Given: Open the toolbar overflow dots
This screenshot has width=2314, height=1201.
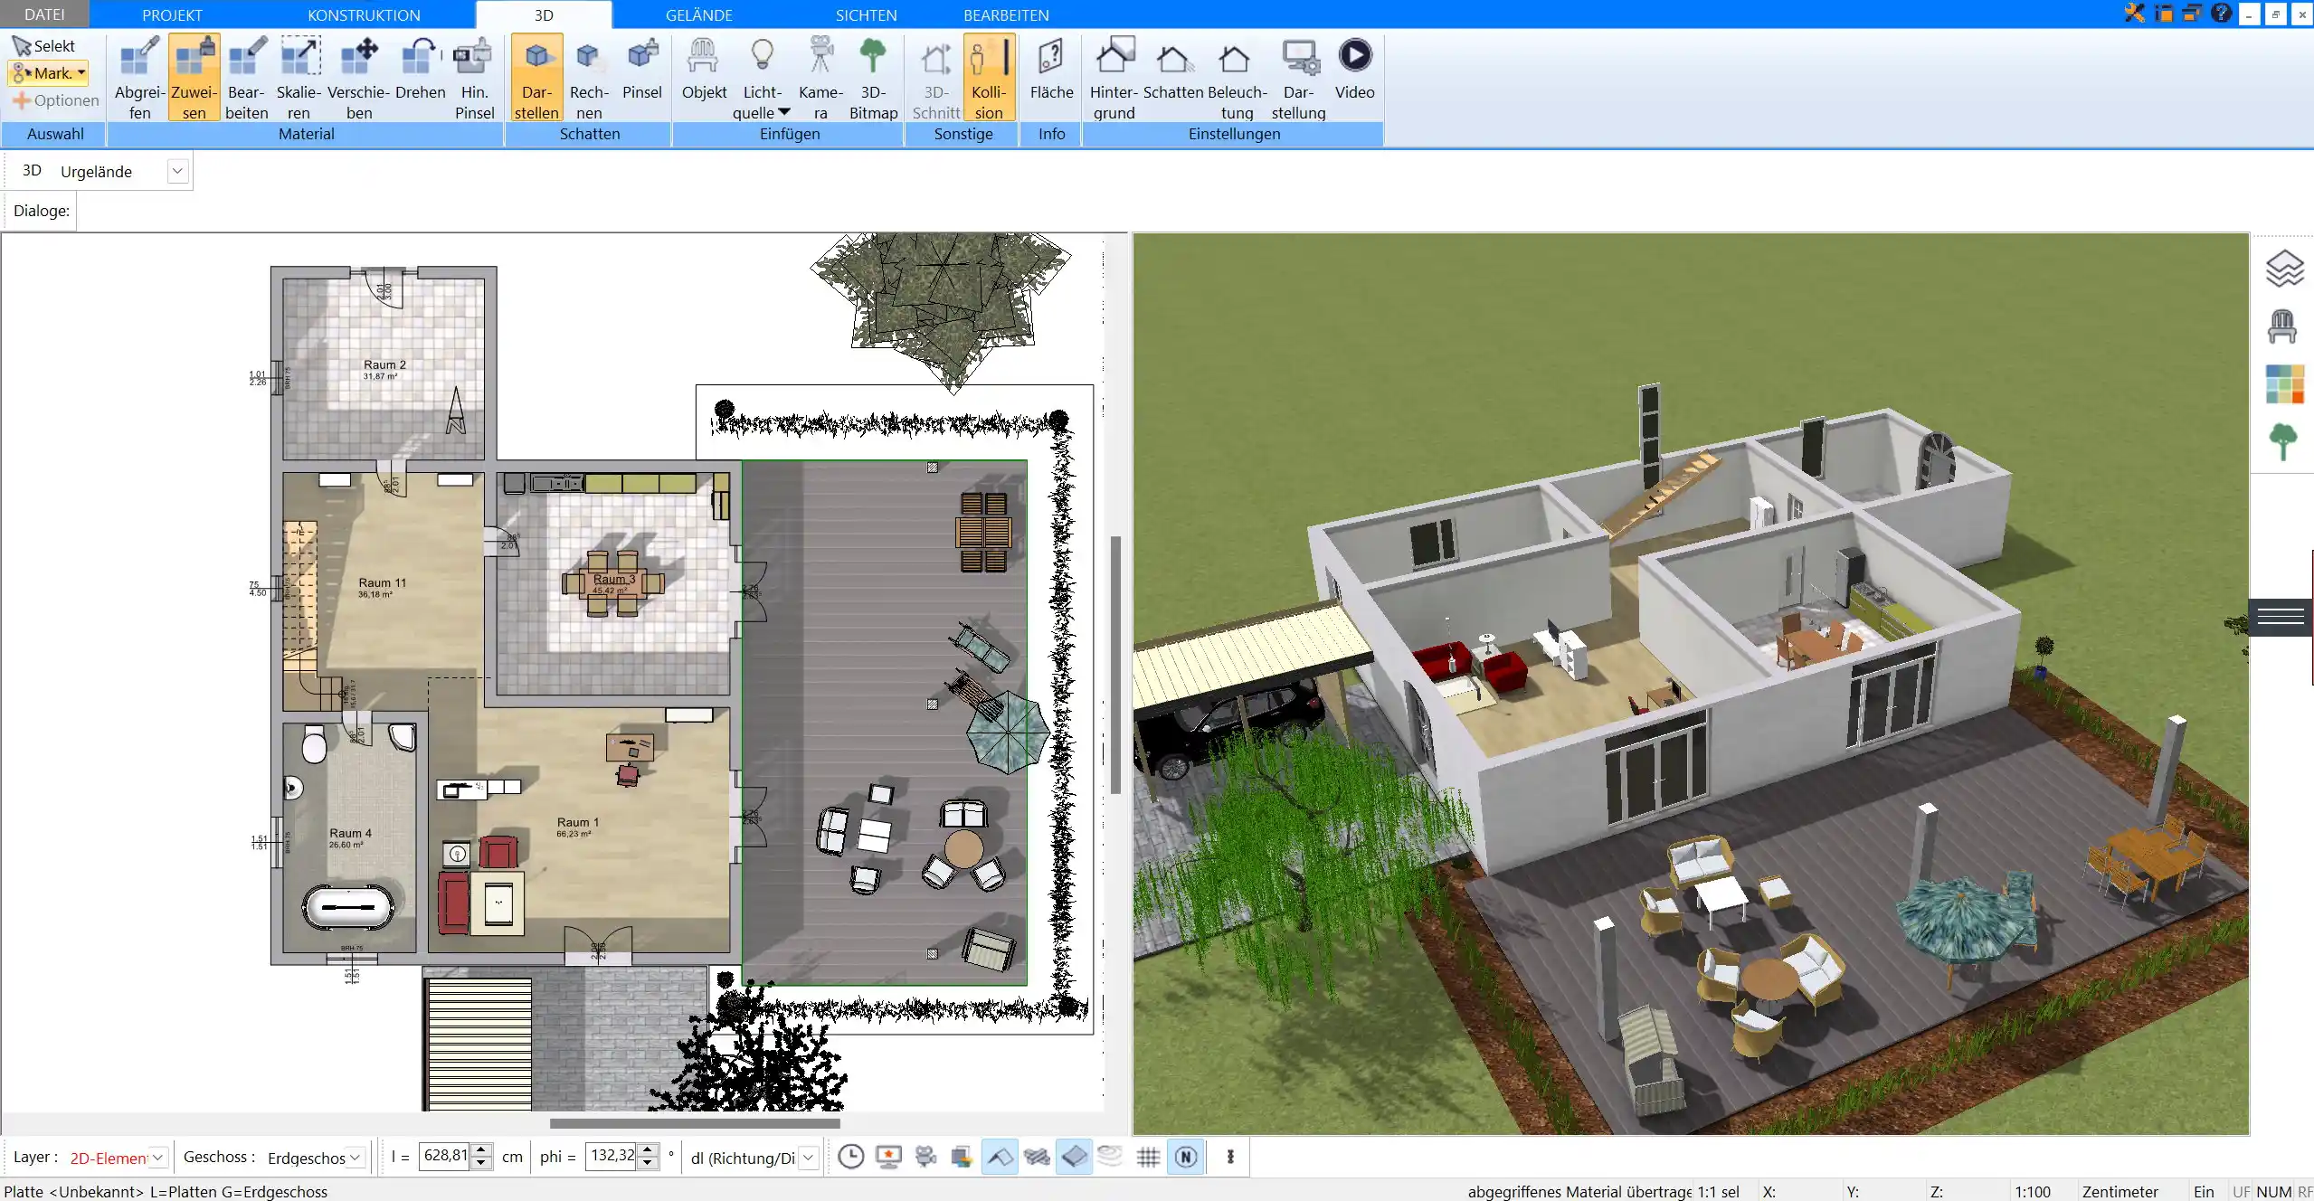Looking at the screenshot, I should 1230,1157.
